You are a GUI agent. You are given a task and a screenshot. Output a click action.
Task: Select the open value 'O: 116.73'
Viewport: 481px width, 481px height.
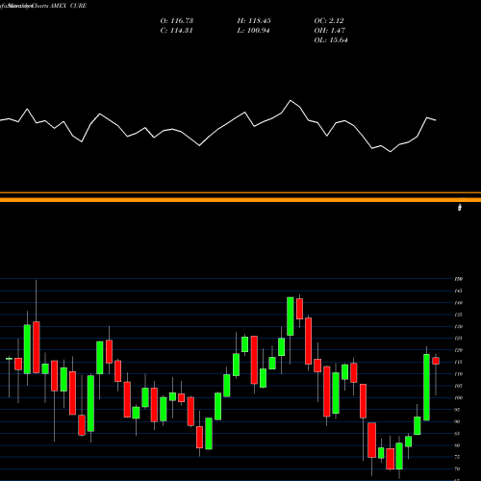point(177,21)
